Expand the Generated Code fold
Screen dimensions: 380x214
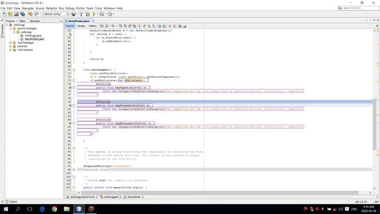pyautogui.click(x=74, y=169)
